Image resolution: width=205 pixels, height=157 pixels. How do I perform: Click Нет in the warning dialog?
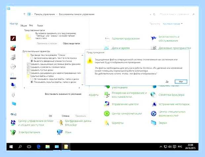tap(181, 82)
